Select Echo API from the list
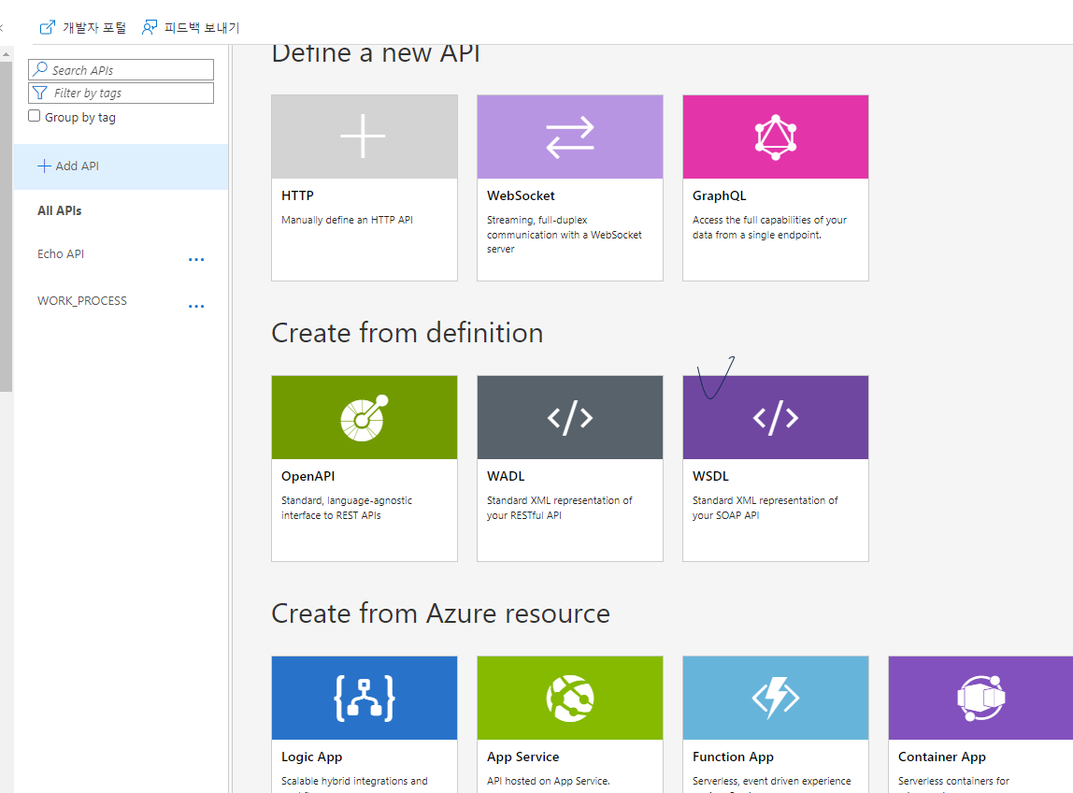Viewport: 1073px width, 793px height. 61,254
